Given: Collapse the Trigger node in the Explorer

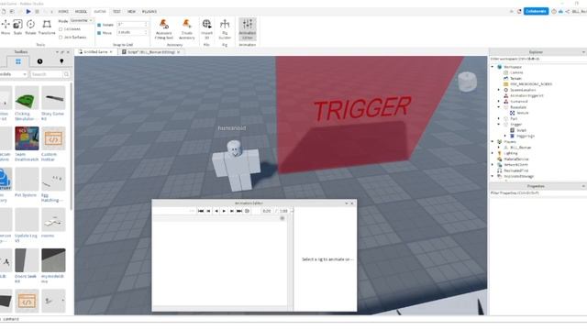Looking at the screenshot, I should click(499, 125).
